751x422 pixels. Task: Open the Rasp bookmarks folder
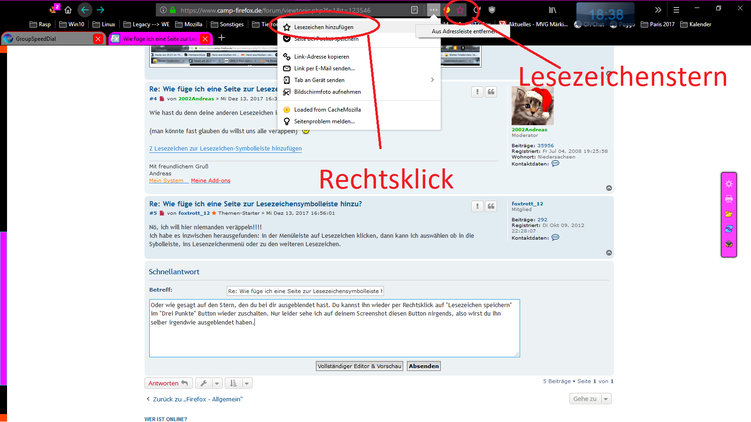(x=40, y=24)
